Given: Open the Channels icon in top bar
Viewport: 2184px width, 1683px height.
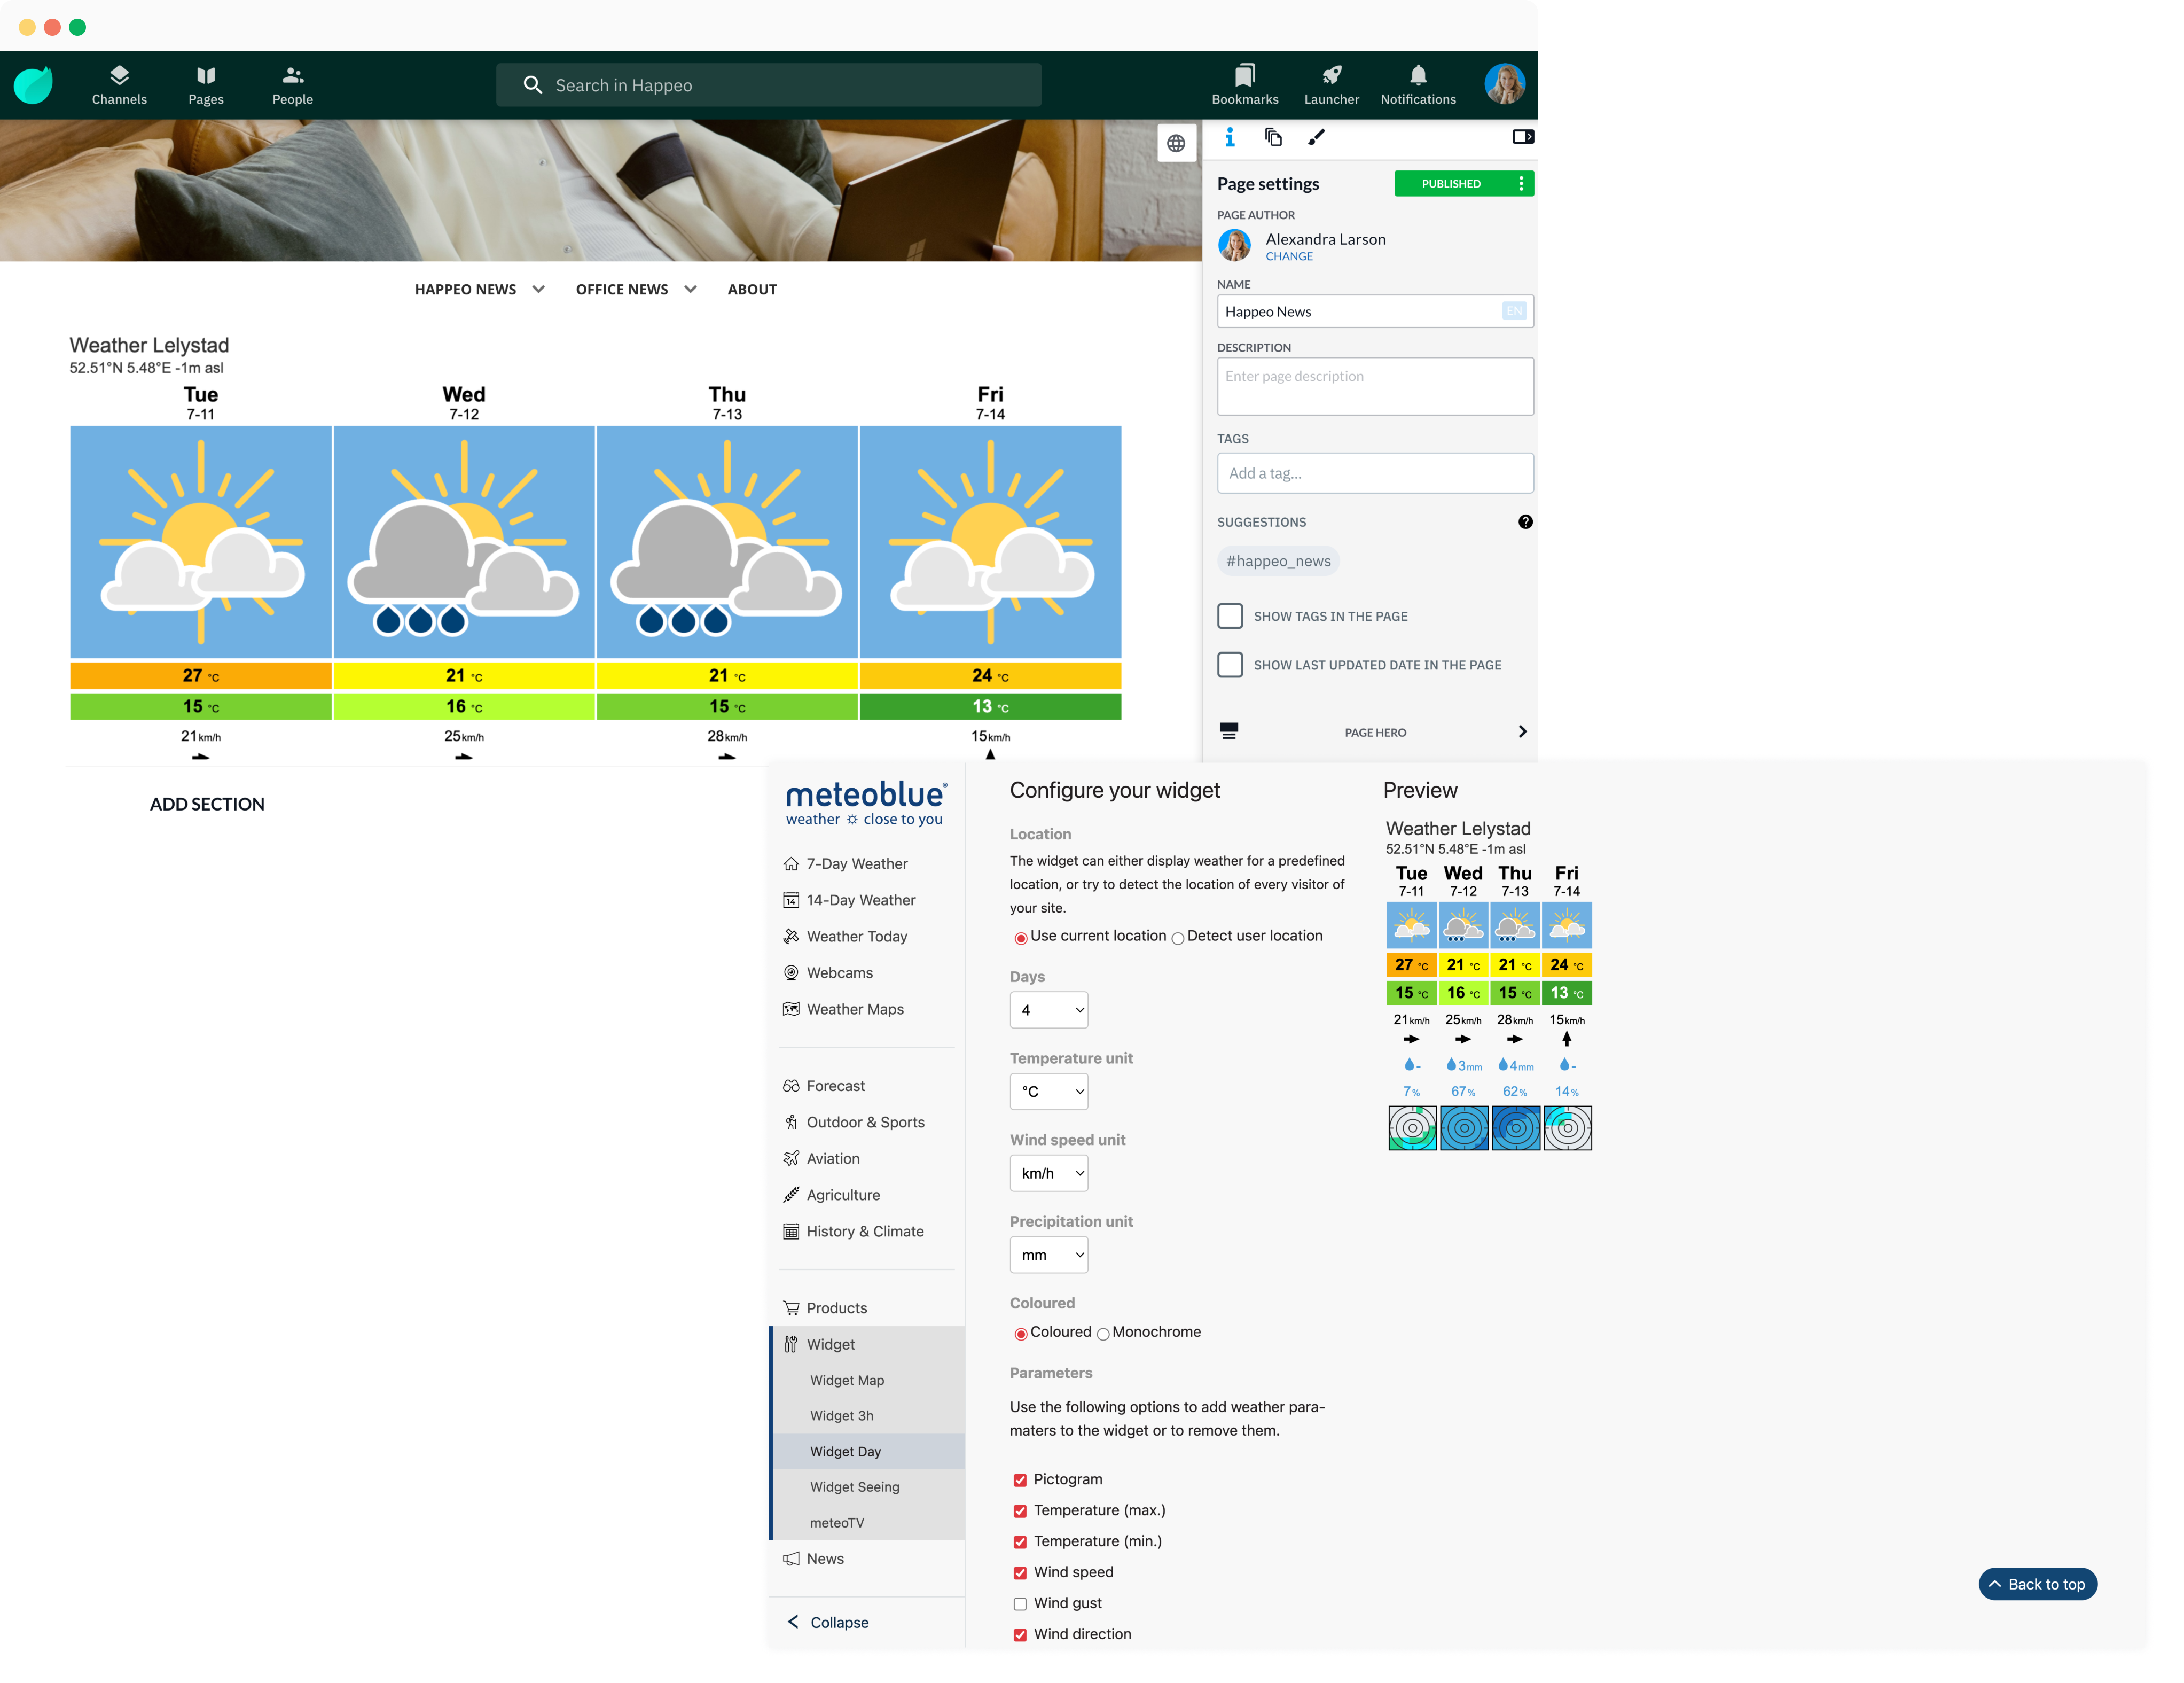Looking at the screenshot, I should [119, 85].
